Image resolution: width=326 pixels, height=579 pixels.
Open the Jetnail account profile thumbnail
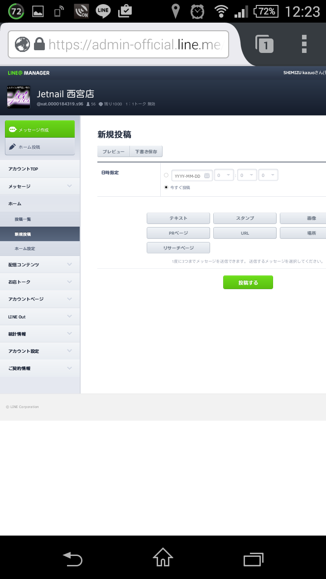point(19,97)
